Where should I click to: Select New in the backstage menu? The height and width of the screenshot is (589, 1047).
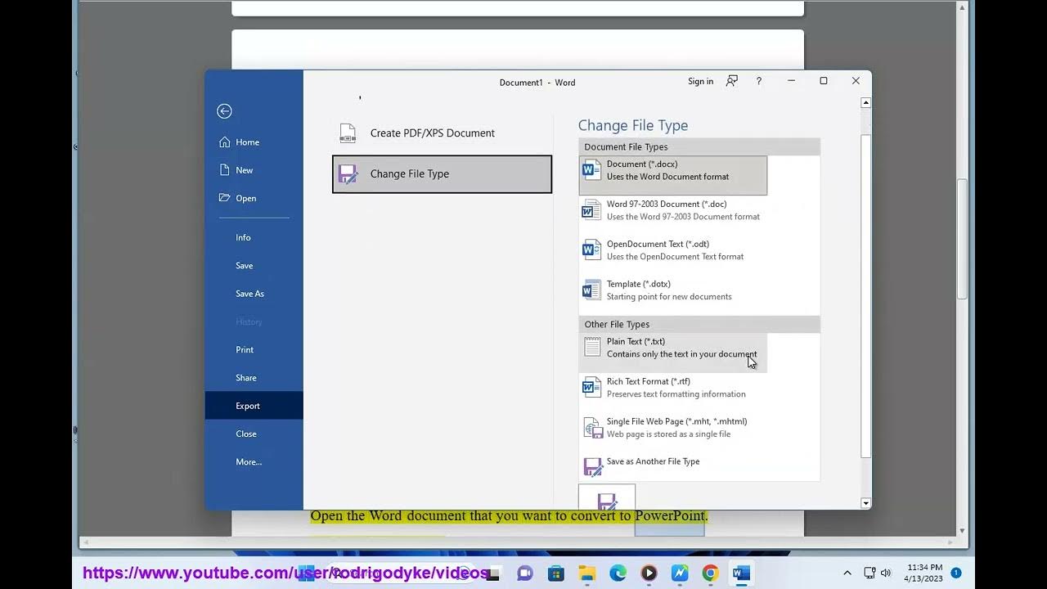254,170
